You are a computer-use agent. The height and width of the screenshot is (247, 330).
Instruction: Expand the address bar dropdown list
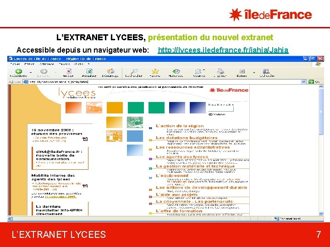[x=303, y=82]
